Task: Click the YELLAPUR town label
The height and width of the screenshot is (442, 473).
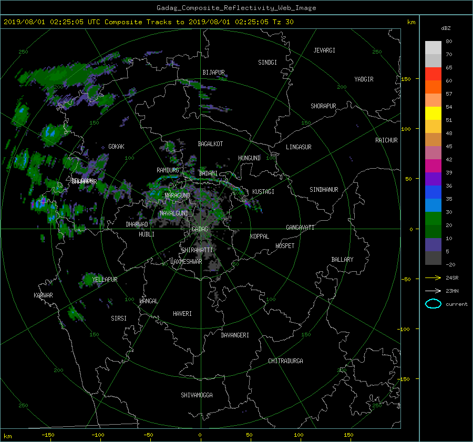Action: 105,280
